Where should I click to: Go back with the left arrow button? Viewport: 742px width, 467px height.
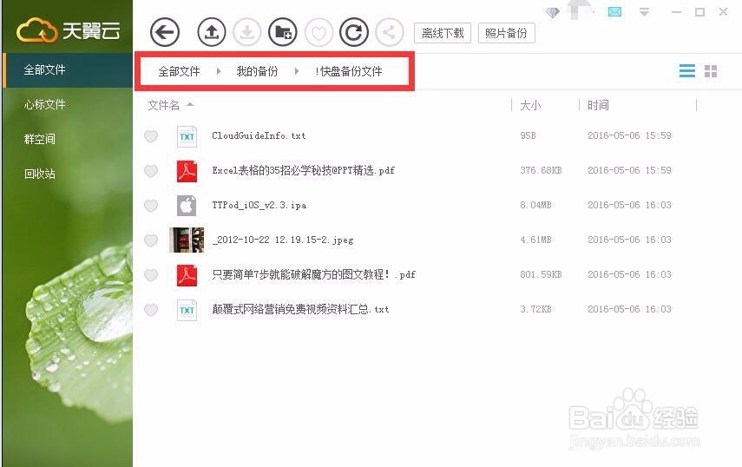(165, 32)
